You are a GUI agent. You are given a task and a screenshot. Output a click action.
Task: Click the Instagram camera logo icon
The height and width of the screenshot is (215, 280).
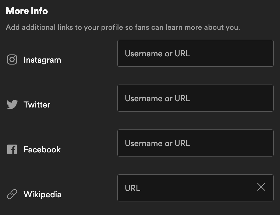pyautogui.click(x=12, y=60)
